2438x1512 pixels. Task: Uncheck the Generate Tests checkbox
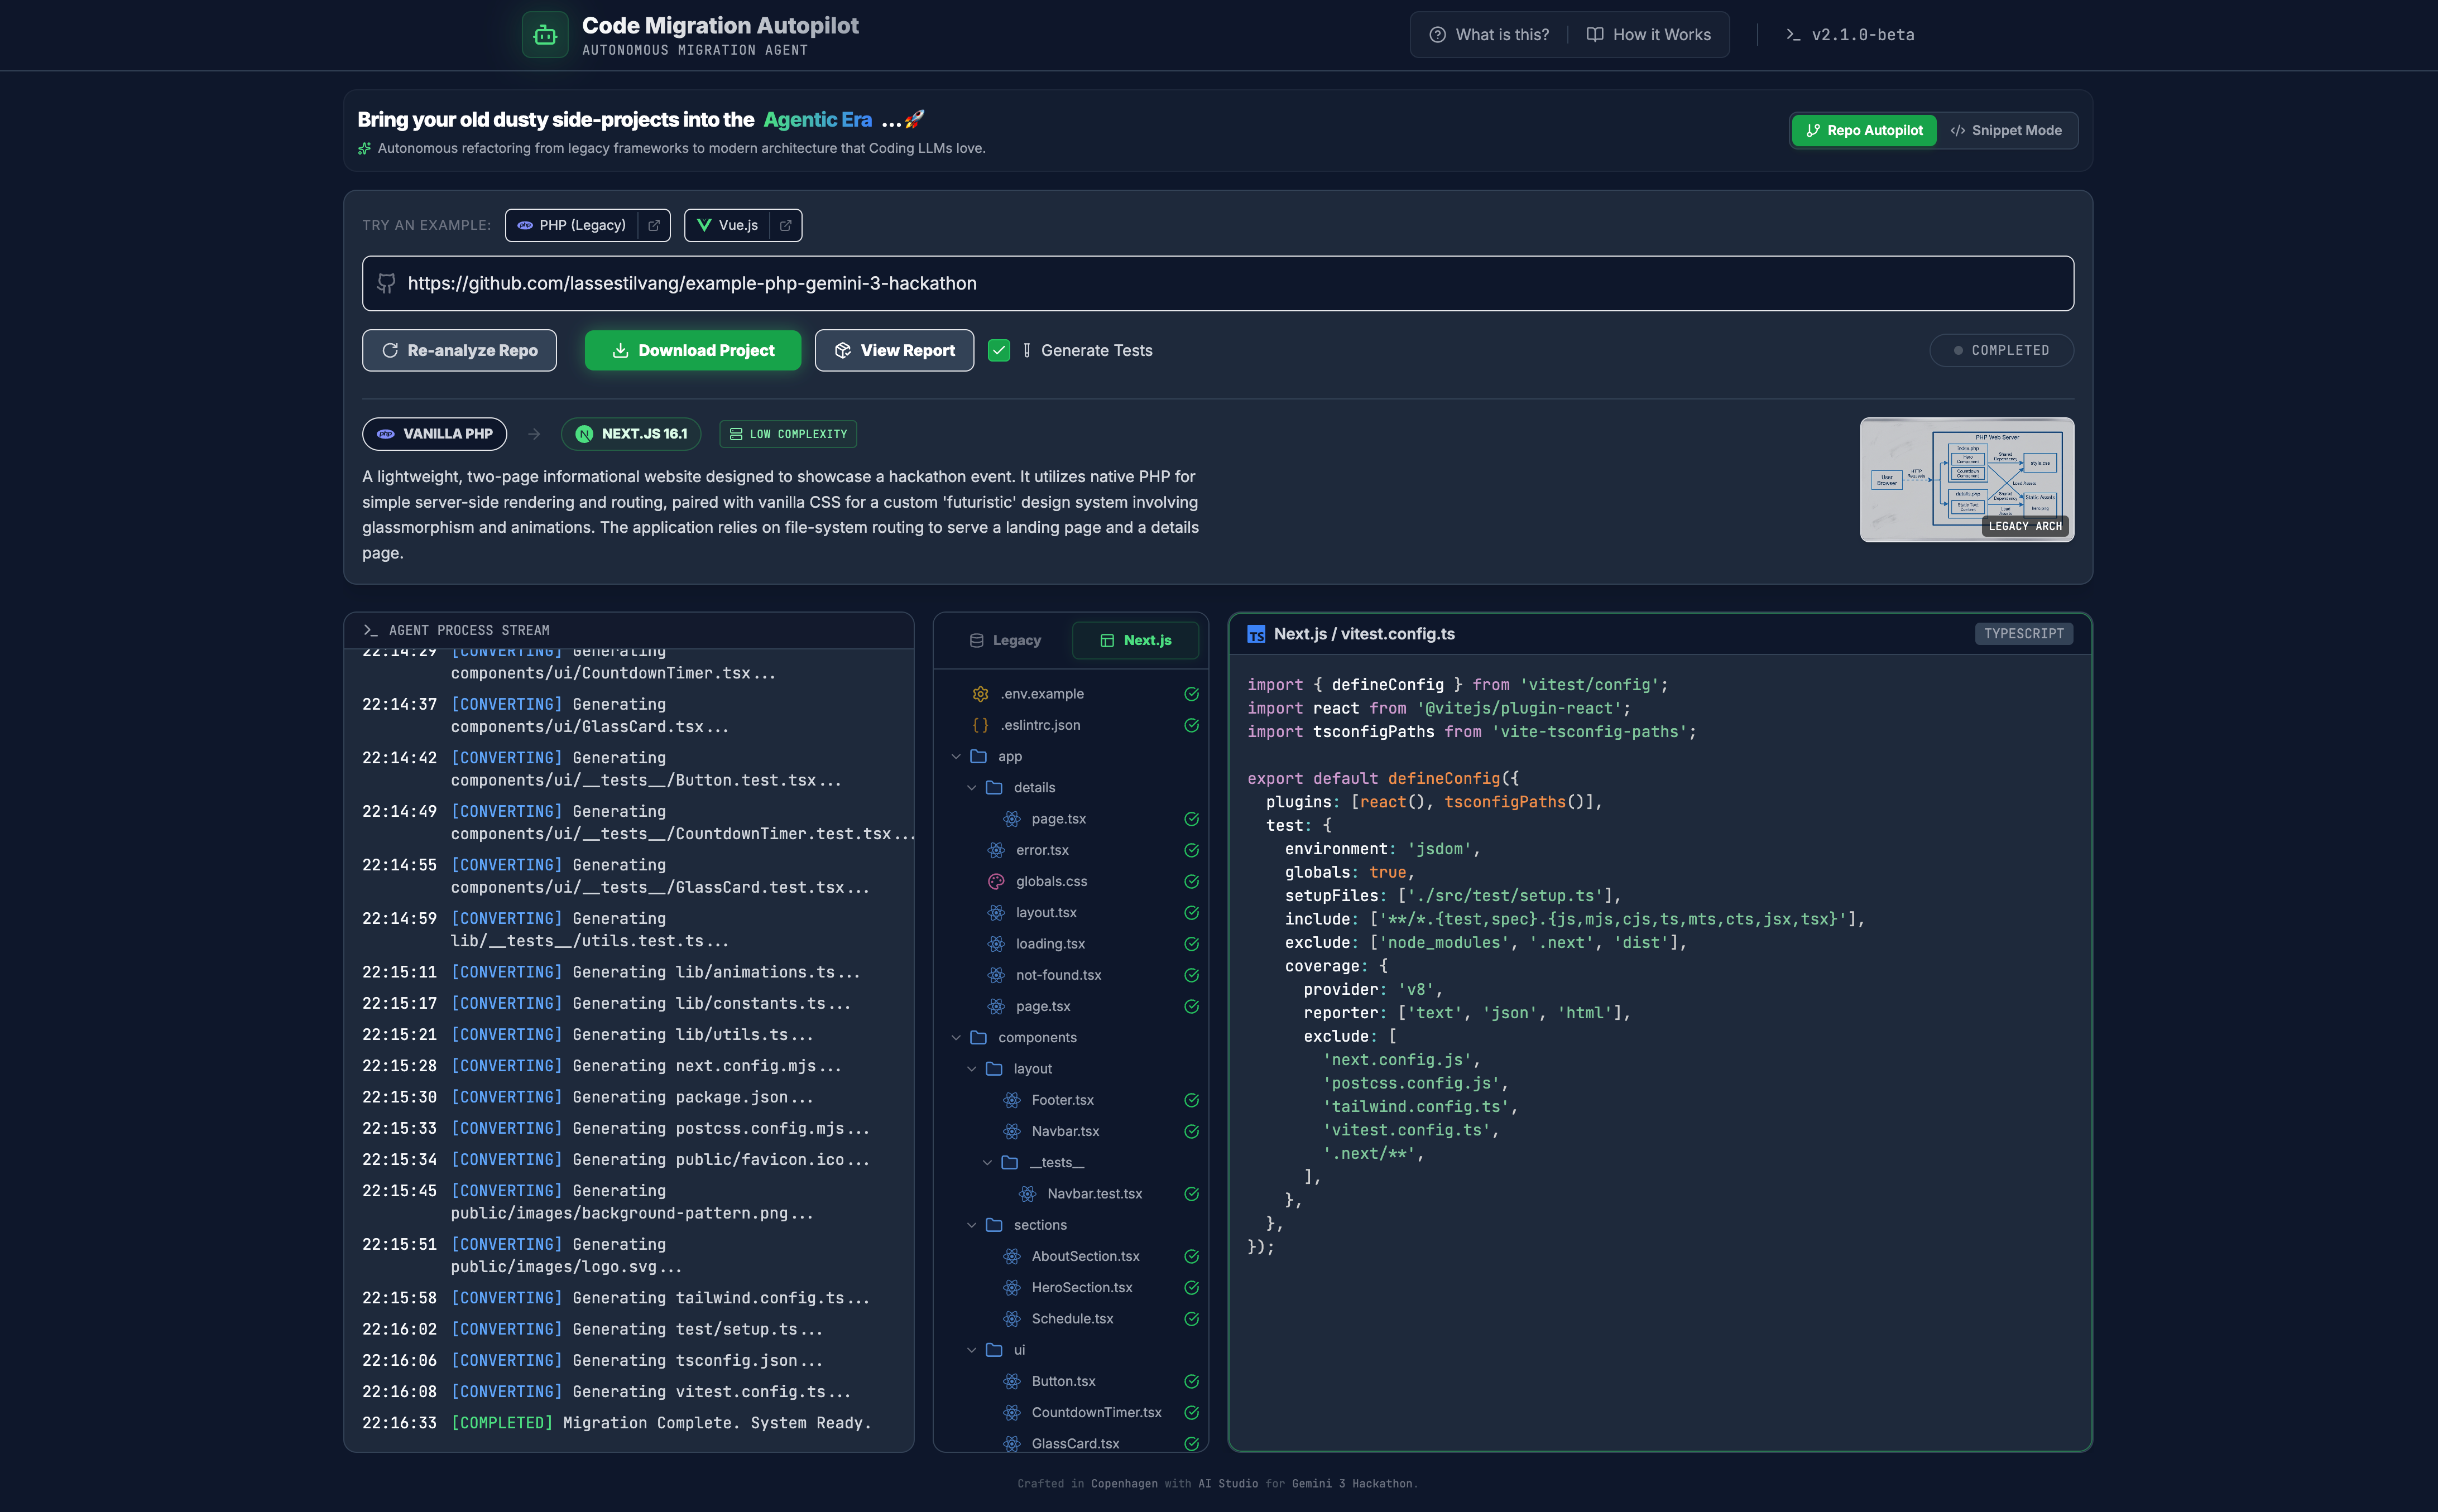(999, 350)
